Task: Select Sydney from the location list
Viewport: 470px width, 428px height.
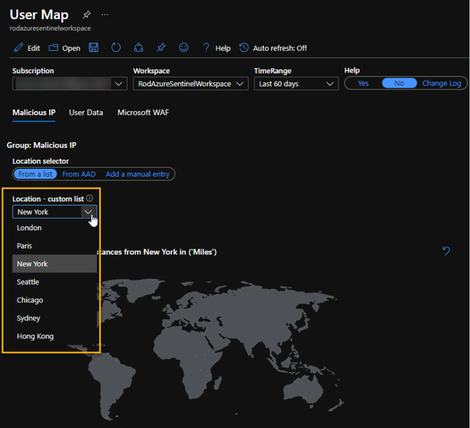Action: click(29, 318)
